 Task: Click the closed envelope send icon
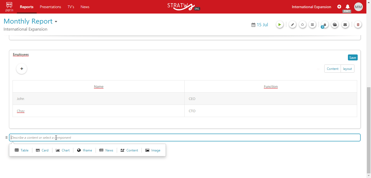point(345,25)
